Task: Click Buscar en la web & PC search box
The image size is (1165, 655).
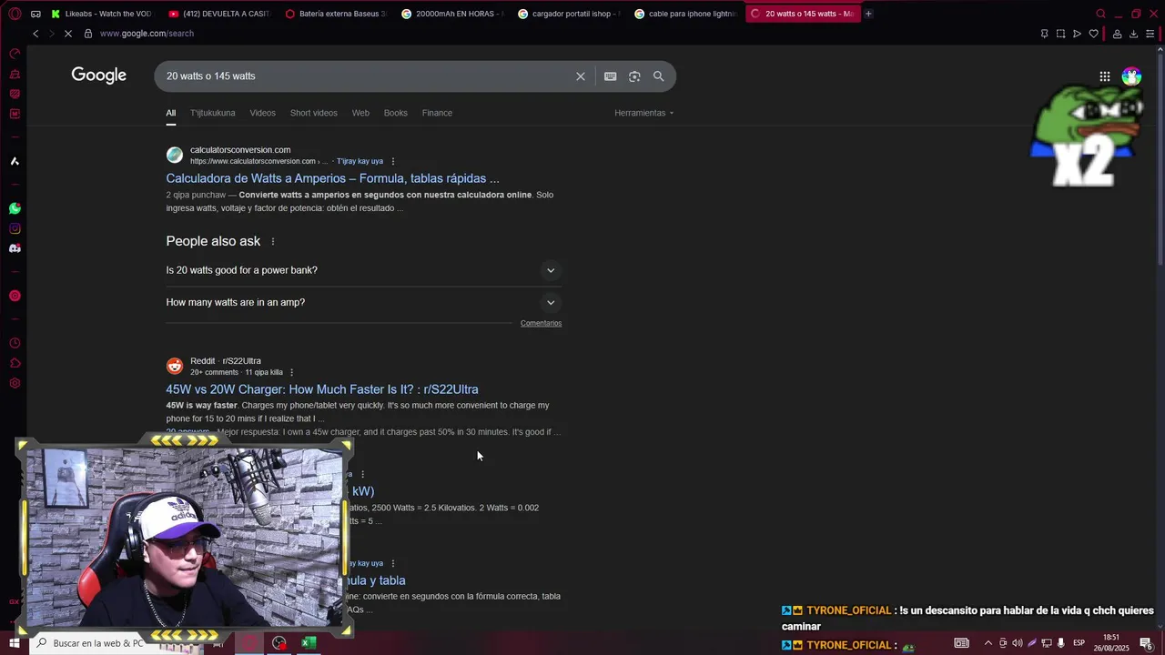Action: click(x=98, y=643)
